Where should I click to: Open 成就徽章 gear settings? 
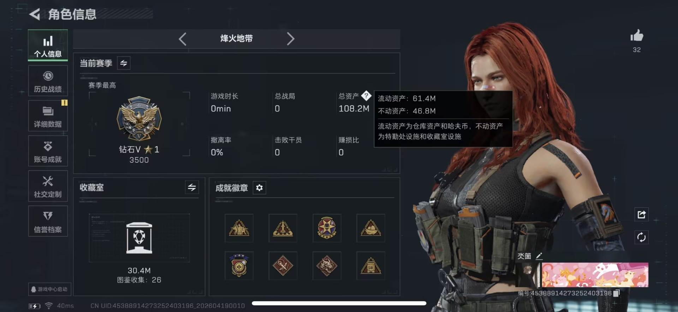[259, 188]
